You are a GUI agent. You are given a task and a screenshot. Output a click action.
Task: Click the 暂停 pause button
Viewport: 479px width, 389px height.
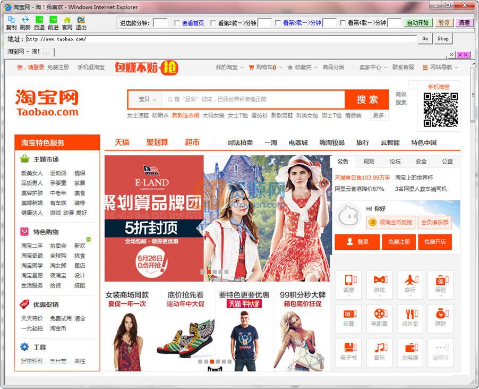pyautogui.click(x=444, y=23)
